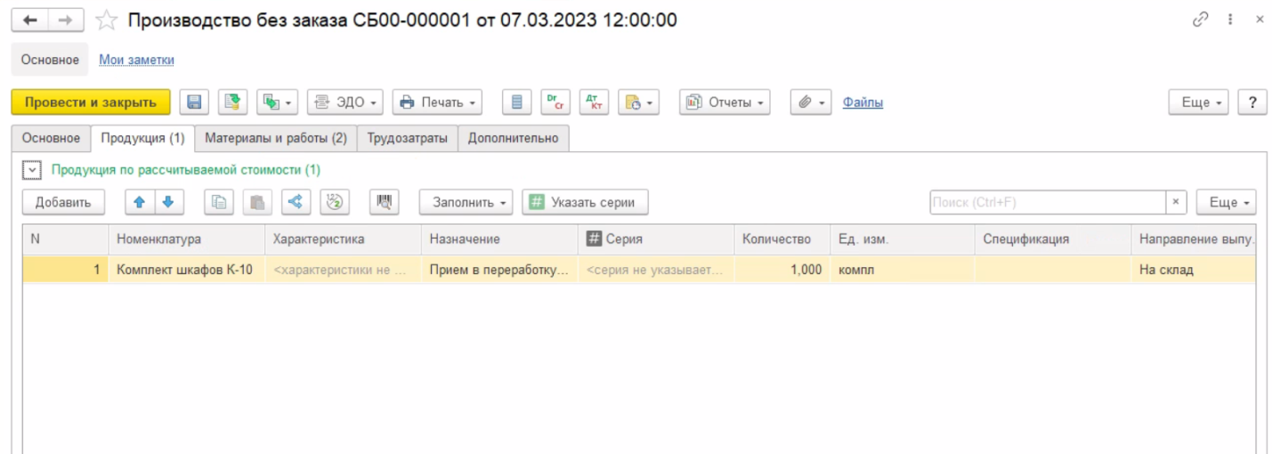
Task: Open the Мои заметки link
Action: pyautogui.click(x=136, y=60)
